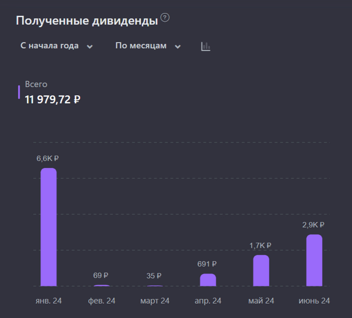Click the 6,6K ₽ value label
Screen dimensions: 352x318
[x=48, y=159]
